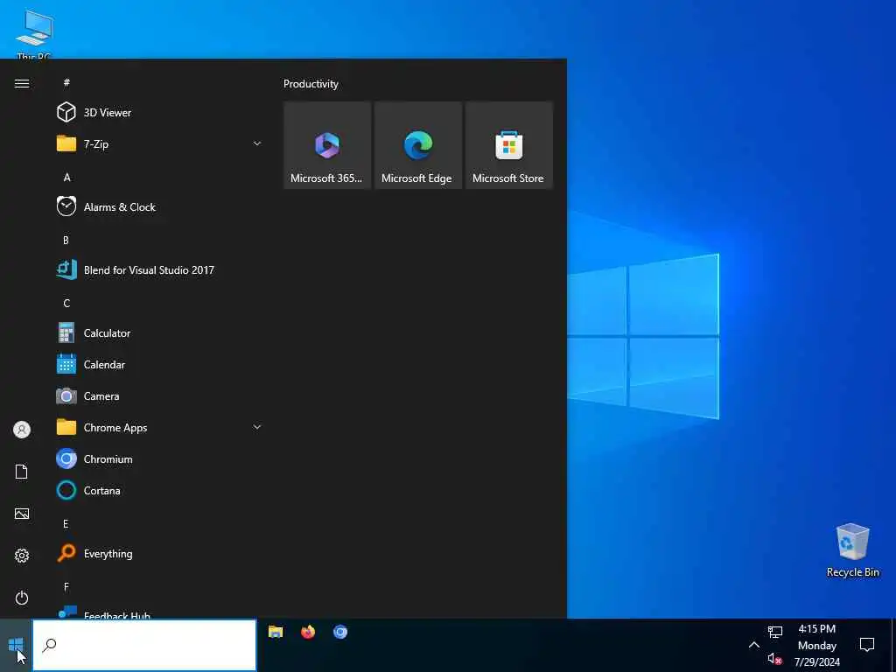Open the Chrome Apps folder entry
Screen dimensions: 896x672
pos(160,427)
